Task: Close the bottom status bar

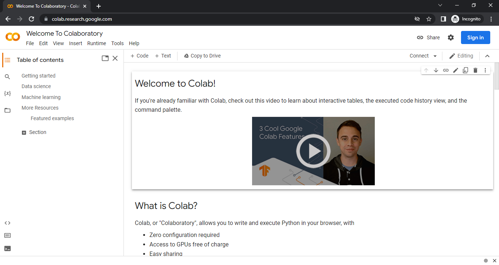Action: pos(494,260)
